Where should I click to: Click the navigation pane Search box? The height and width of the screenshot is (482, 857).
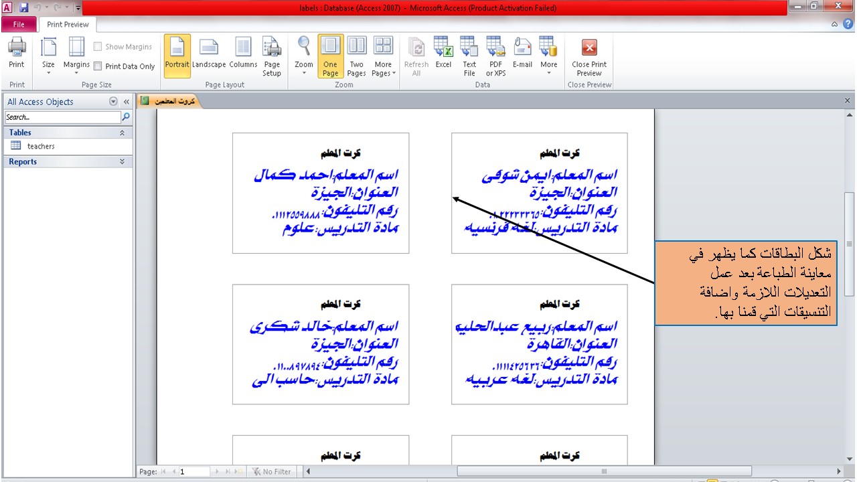[x=63, y=117]
